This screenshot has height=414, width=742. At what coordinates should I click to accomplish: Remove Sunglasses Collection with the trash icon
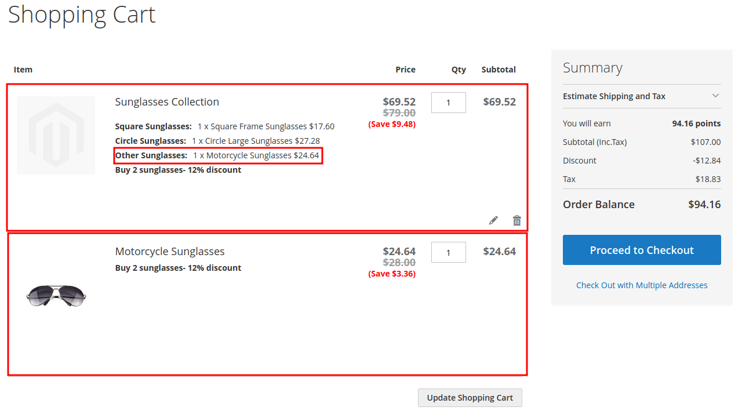click(x=517, y=220)
